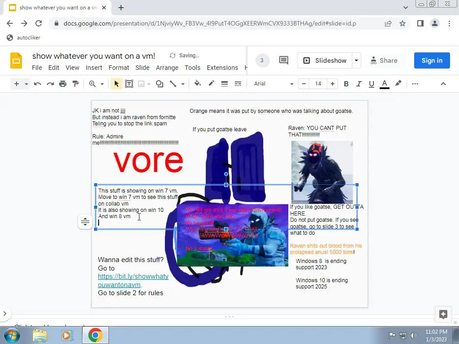This screenshot has width=459, height=344.
Task: Click the presentation title text
Action: [x=94, y=56]
